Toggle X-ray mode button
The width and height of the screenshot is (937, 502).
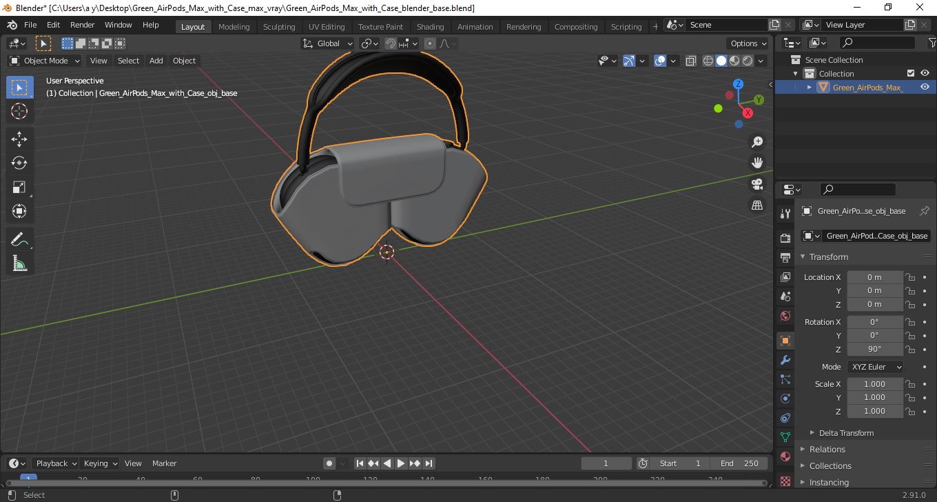coord(691,61)
